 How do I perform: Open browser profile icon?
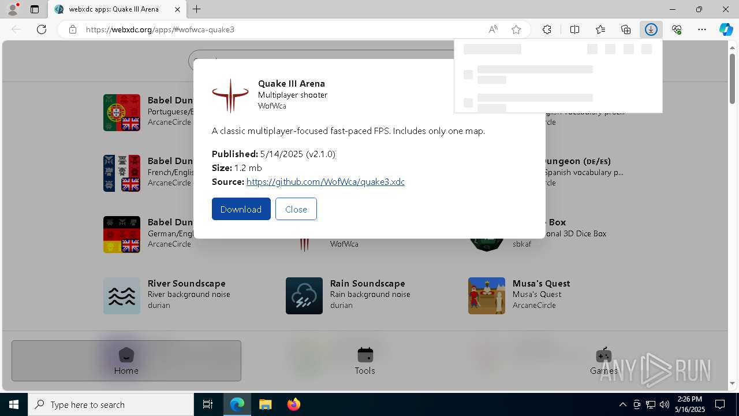click(13, 9)
